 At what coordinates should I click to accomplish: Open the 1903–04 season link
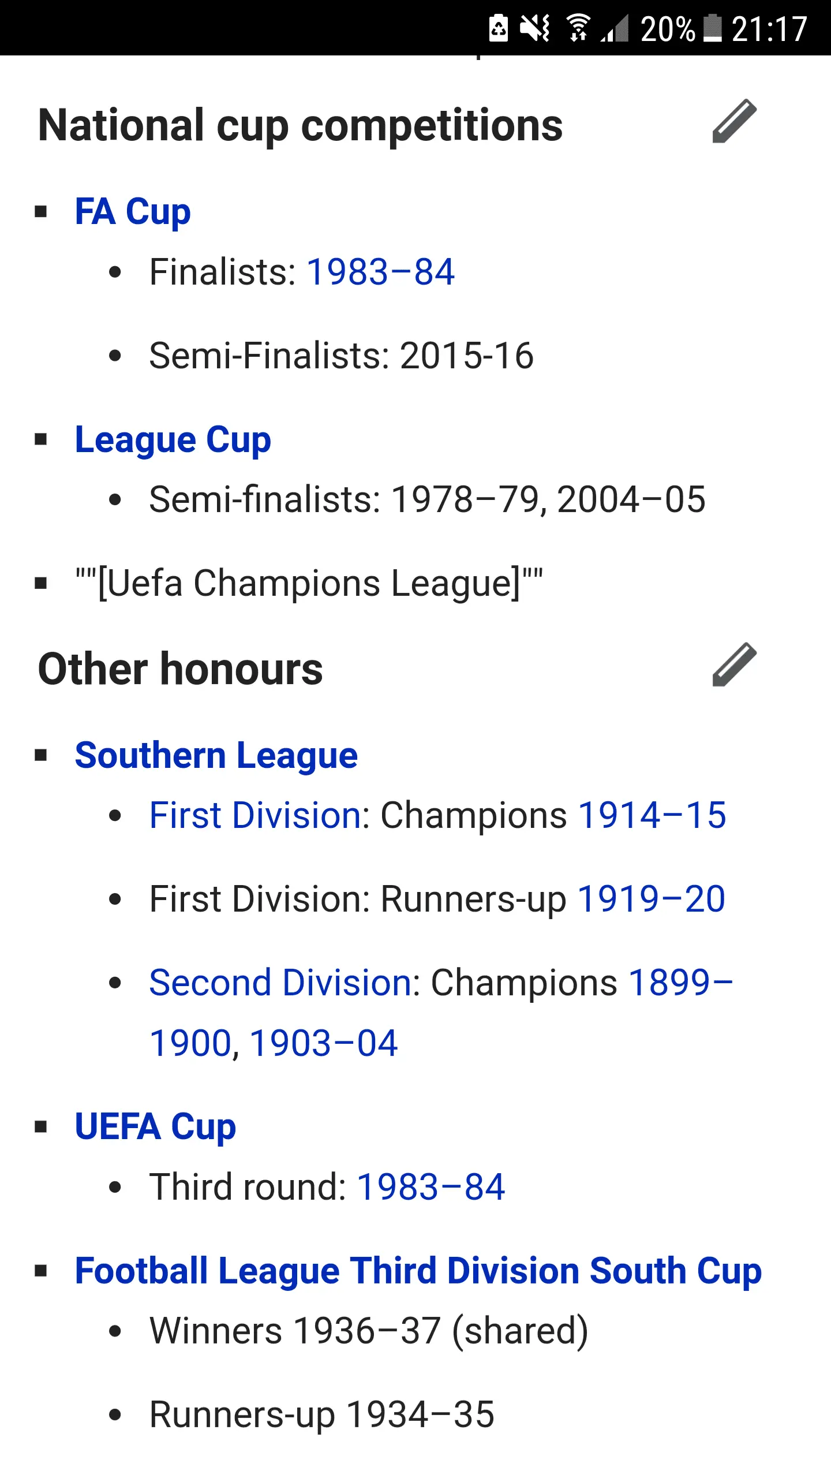click(324, 1043)
